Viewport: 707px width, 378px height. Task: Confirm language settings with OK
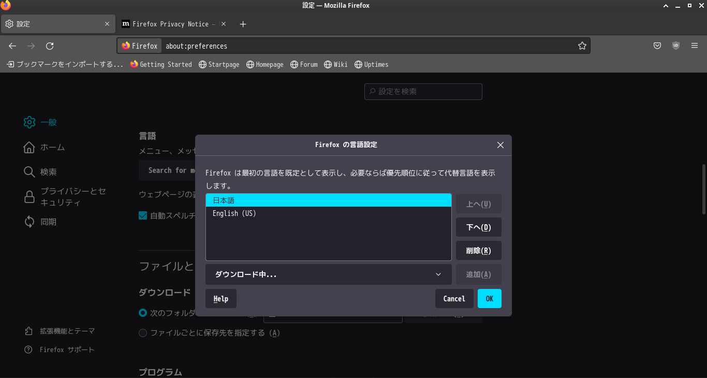coord(490,299)
